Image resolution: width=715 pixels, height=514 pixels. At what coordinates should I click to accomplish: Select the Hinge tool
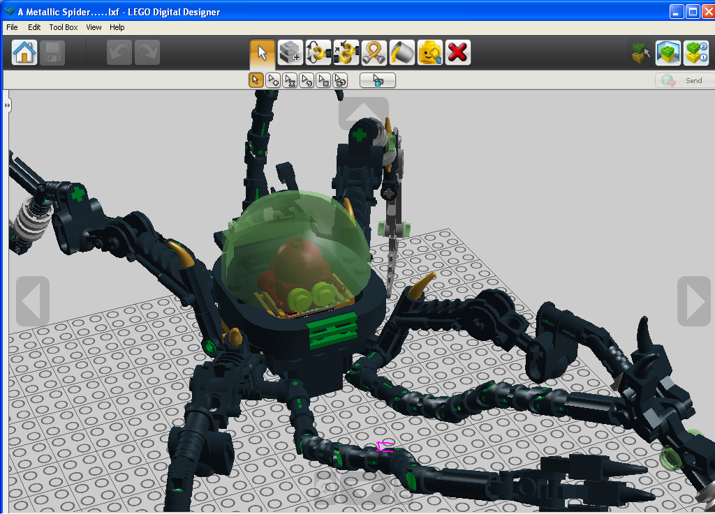(318, 52)
